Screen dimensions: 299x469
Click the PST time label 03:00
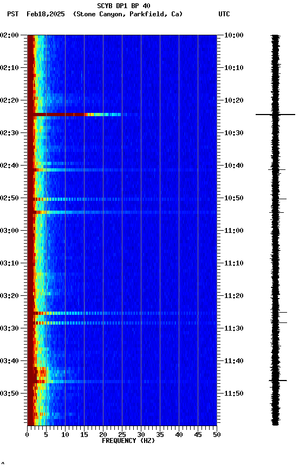point(9,231)
